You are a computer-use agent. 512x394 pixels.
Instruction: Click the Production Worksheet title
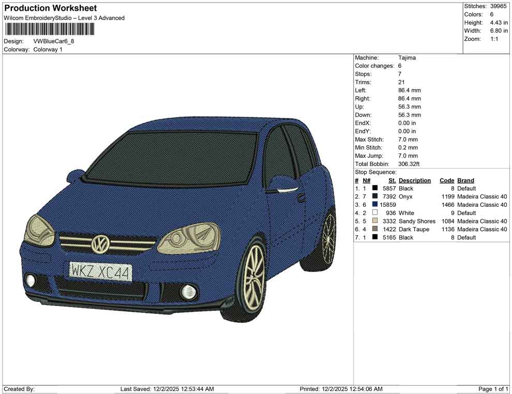(50, 8)
